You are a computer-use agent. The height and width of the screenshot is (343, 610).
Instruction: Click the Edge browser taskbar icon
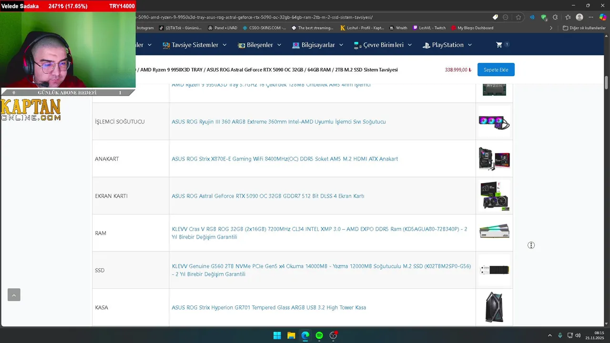coord(305,335)
